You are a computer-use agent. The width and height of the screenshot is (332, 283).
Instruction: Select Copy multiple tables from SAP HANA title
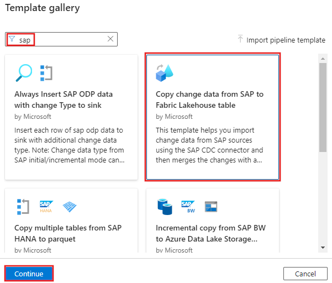click(x=68, y=233)
